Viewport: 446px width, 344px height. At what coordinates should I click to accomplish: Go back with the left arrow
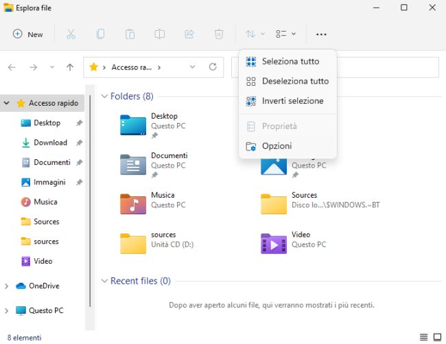(x=12, y=67)
